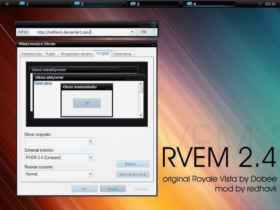Click the Zastosuj button
This screenshot has height=210, width=280.
tap(141, 189)
